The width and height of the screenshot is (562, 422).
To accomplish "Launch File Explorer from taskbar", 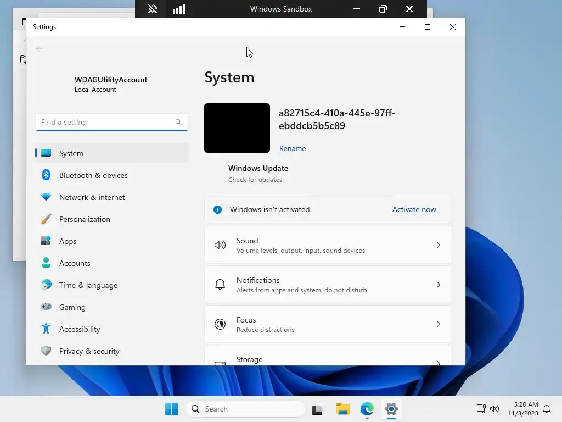I will [x=342, y=409].
